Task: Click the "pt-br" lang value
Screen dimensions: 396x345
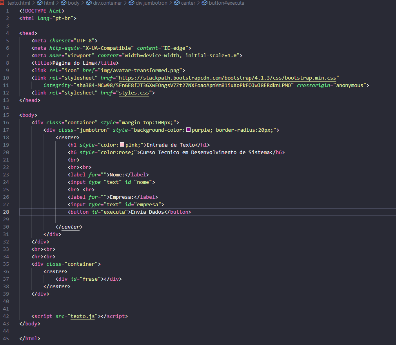Action: pos(63,18)
